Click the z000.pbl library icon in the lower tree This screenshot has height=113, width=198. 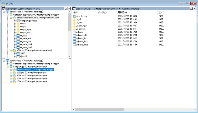tap(14, 73)
